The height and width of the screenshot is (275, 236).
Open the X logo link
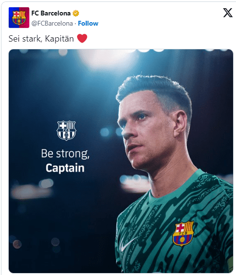coord(228,13)
